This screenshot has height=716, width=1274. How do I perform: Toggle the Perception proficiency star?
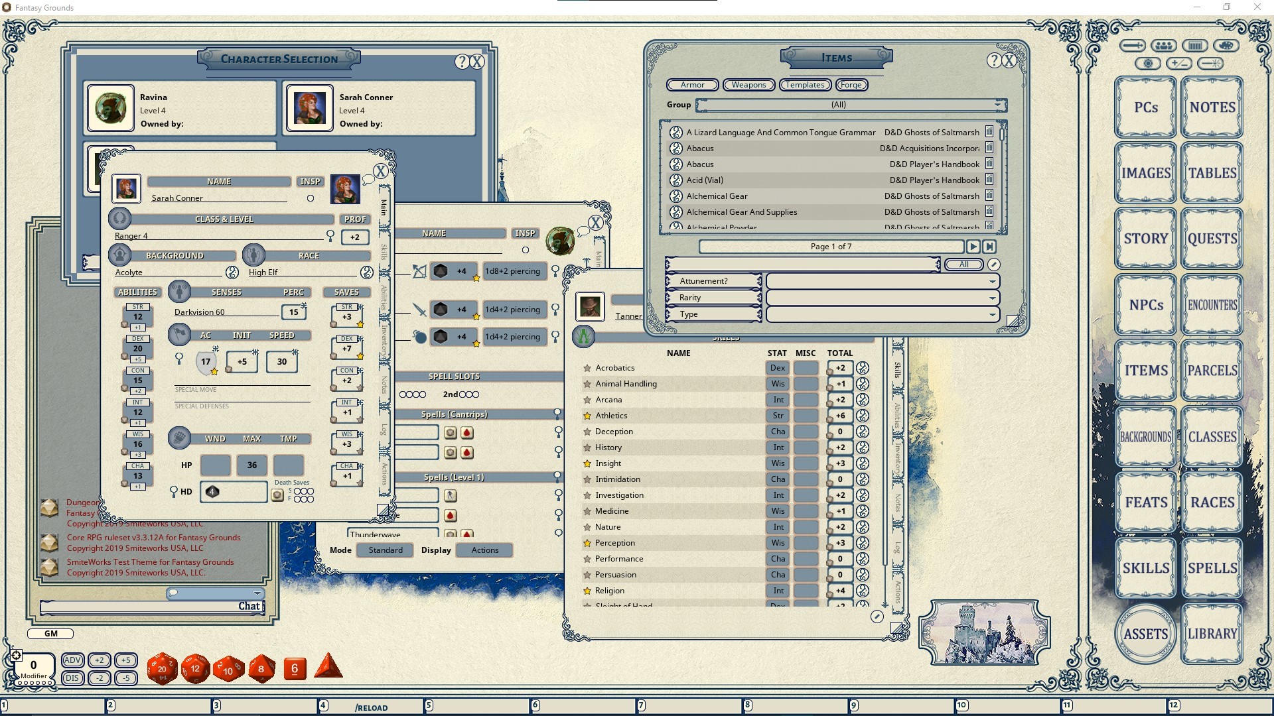tap(587, 543)
